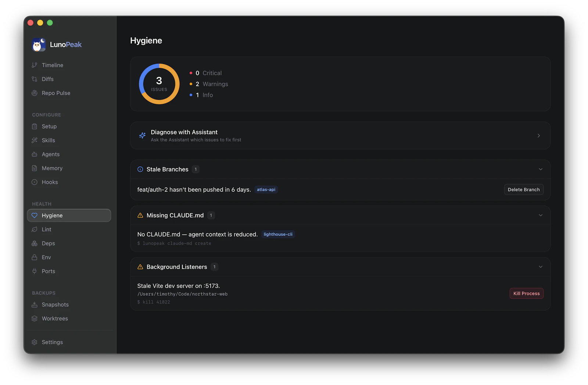This screenshot has width=588, height=385.
Task: Click the green macOS zoom window button
Action: [x=50, y=23]
